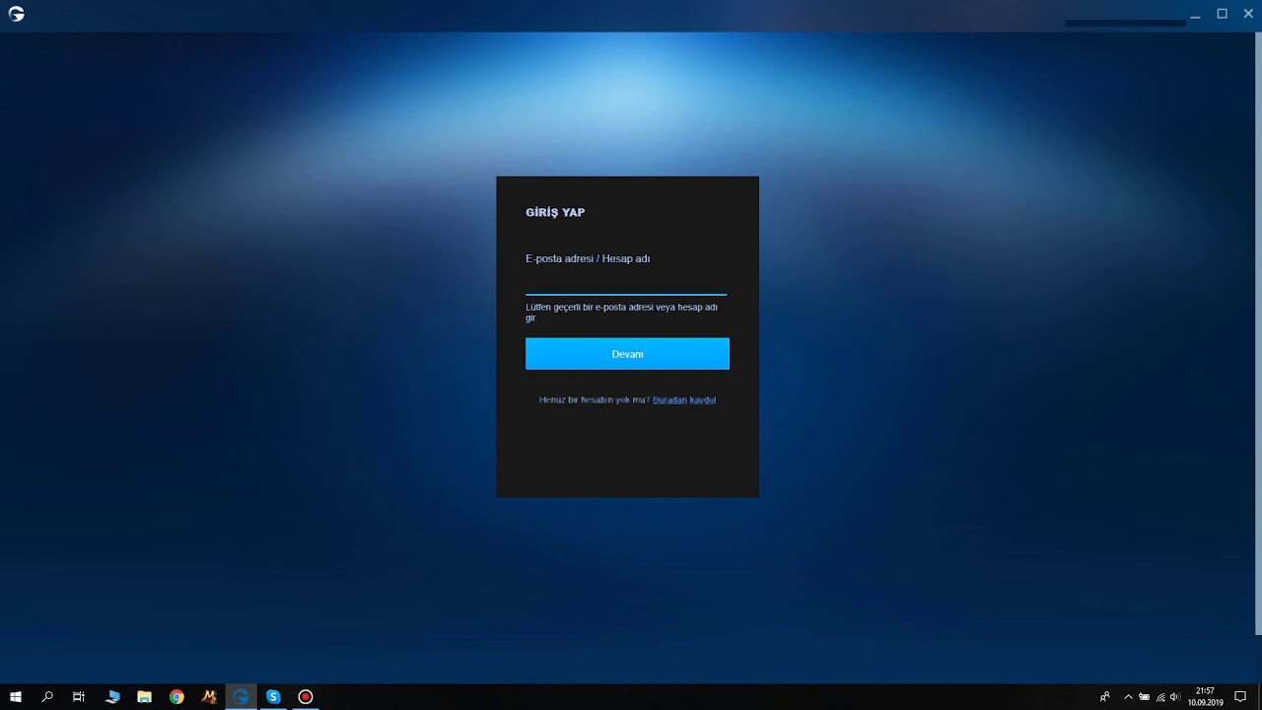This screenshot has height=710, width=1262.
Task: Open the Windows Start menu
Action: [16, 697]
